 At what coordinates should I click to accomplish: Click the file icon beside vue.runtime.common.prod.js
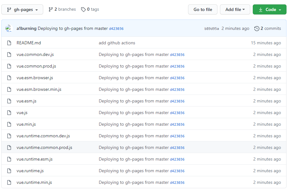pyautogui.click(x=9, y=147)
